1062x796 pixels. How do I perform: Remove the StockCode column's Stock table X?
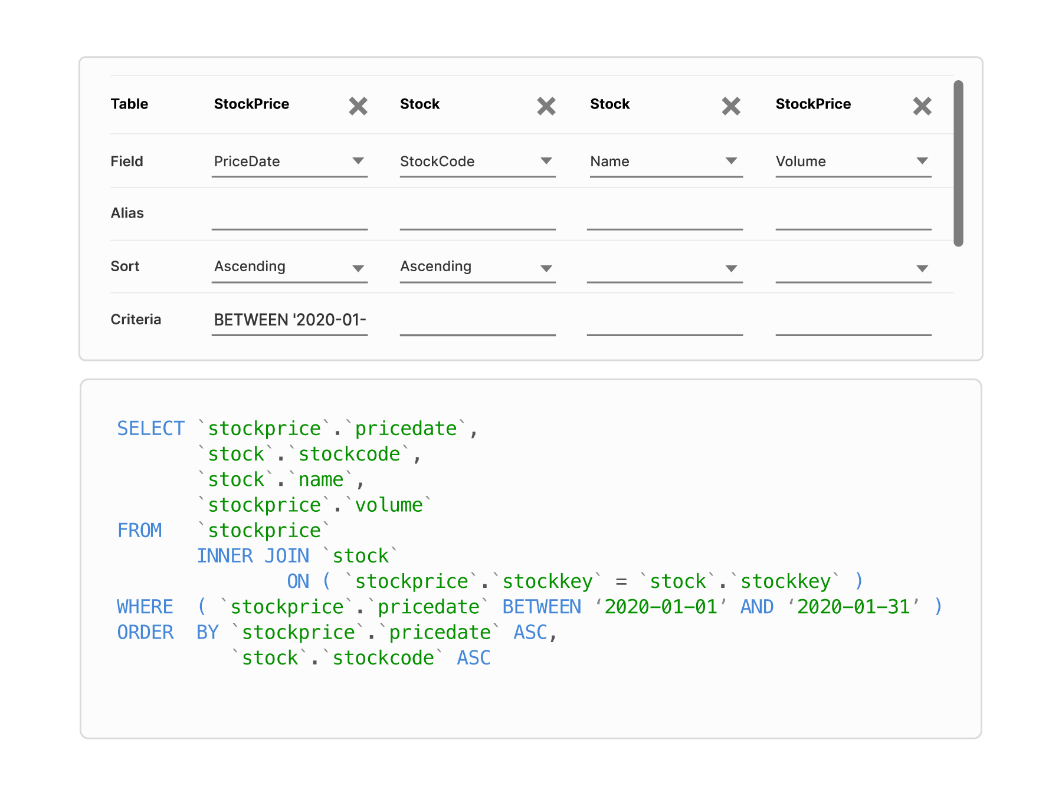[546, 106]
